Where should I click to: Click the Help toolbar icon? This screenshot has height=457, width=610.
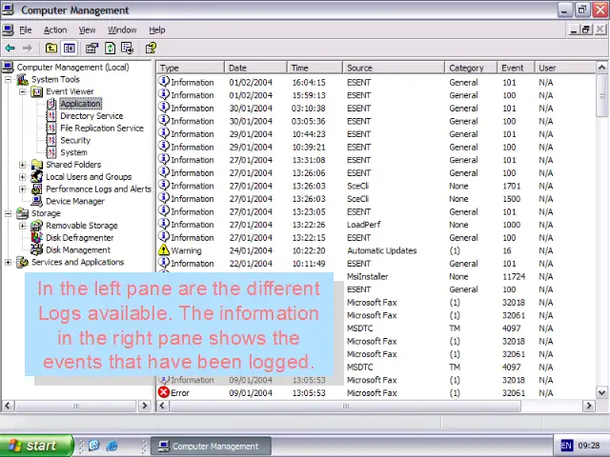[x=151, y=48]
